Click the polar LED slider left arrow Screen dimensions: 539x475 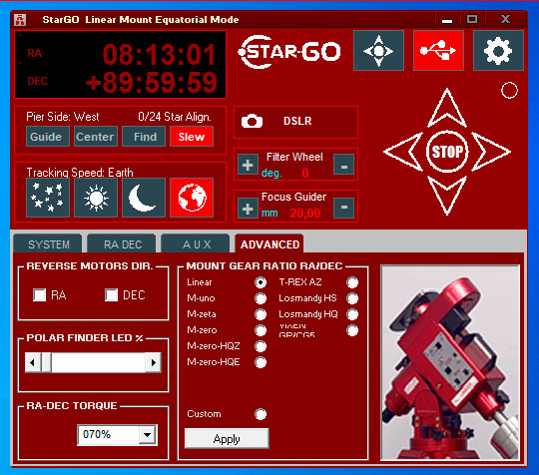[33, 362]
